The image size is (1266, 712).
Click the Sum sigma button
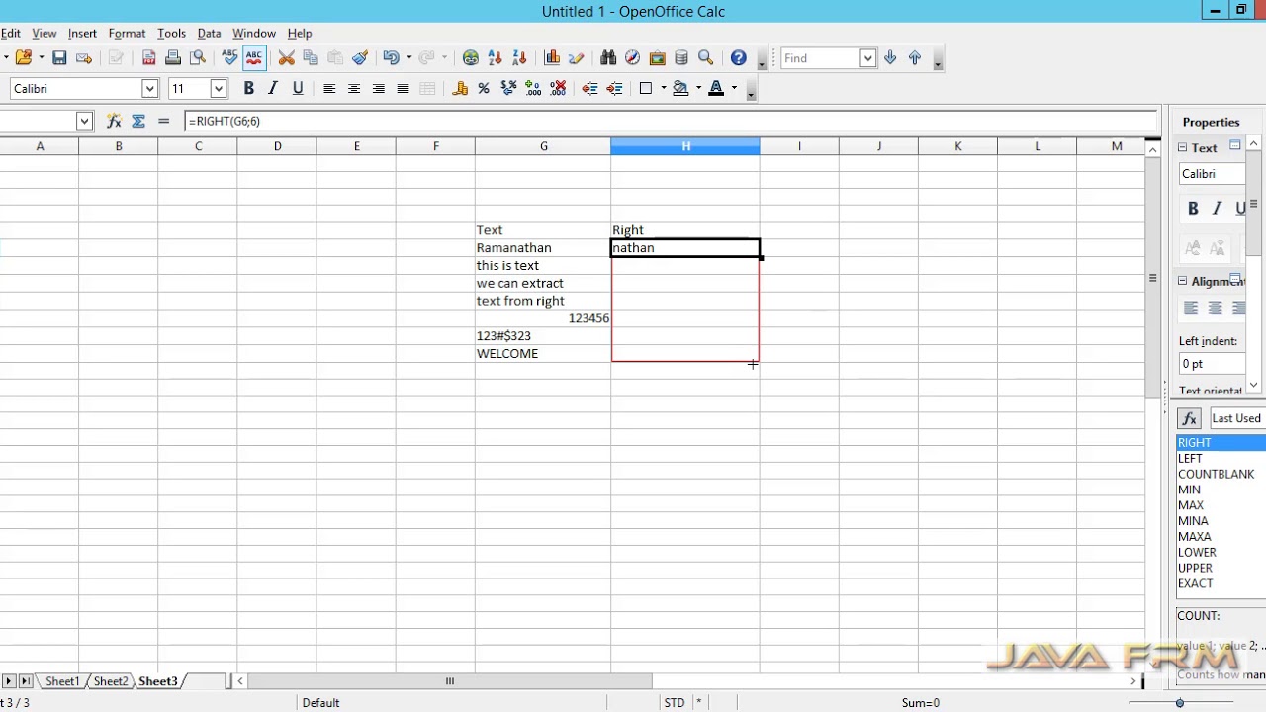click(x=138, y=121)
